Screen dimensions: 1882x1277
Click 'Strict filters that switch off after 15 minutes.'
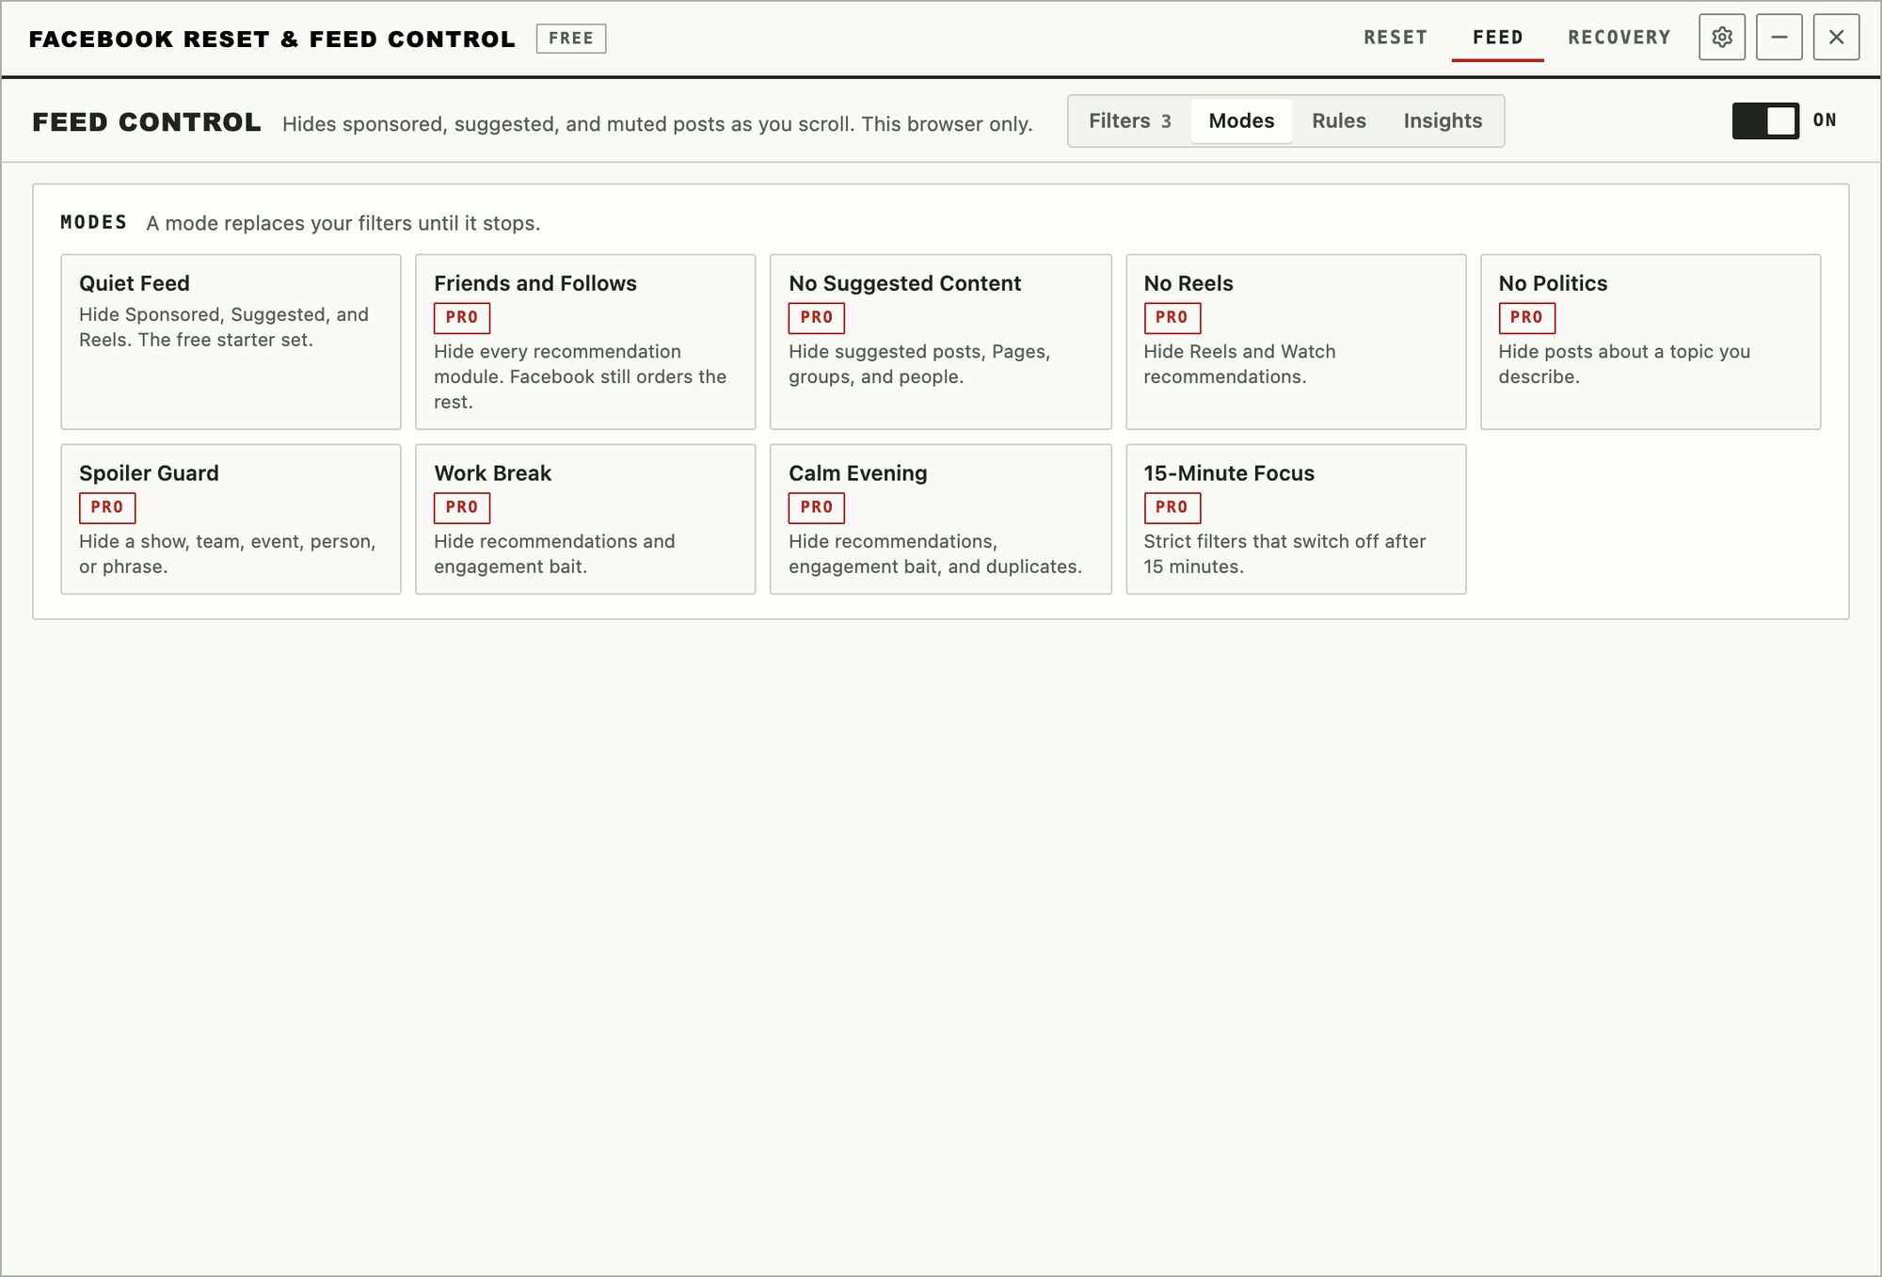1284,554
